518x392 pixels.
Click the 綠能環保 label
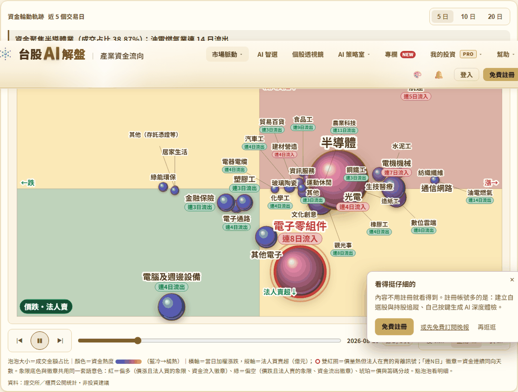click(x=163, y=177)
